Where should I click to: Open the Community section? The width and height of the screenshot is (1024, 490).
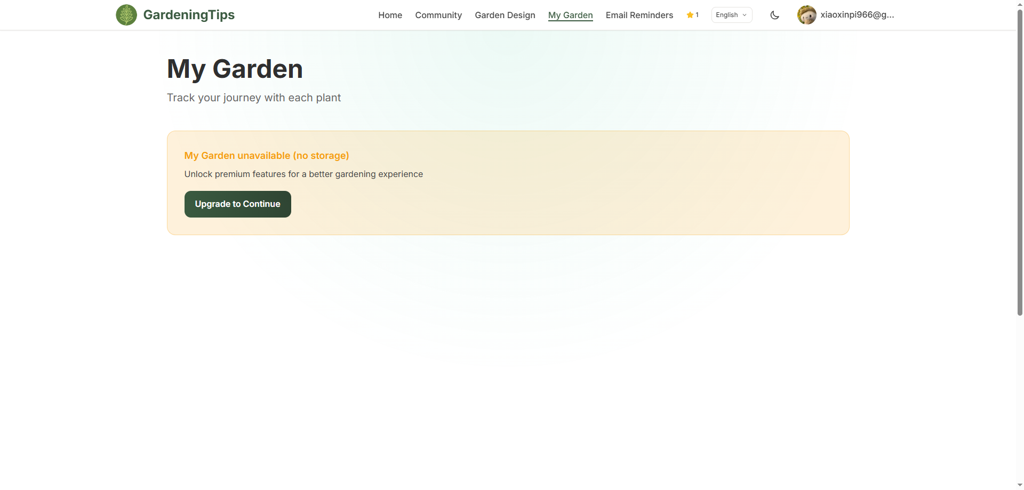pyautogui.click(x=438, y=15)
